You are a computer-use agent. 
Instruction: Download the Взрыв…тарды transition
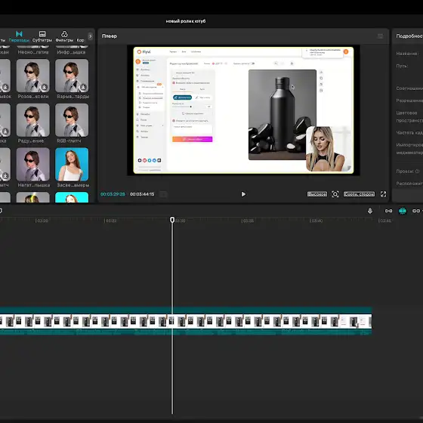(x=83, y=87)
